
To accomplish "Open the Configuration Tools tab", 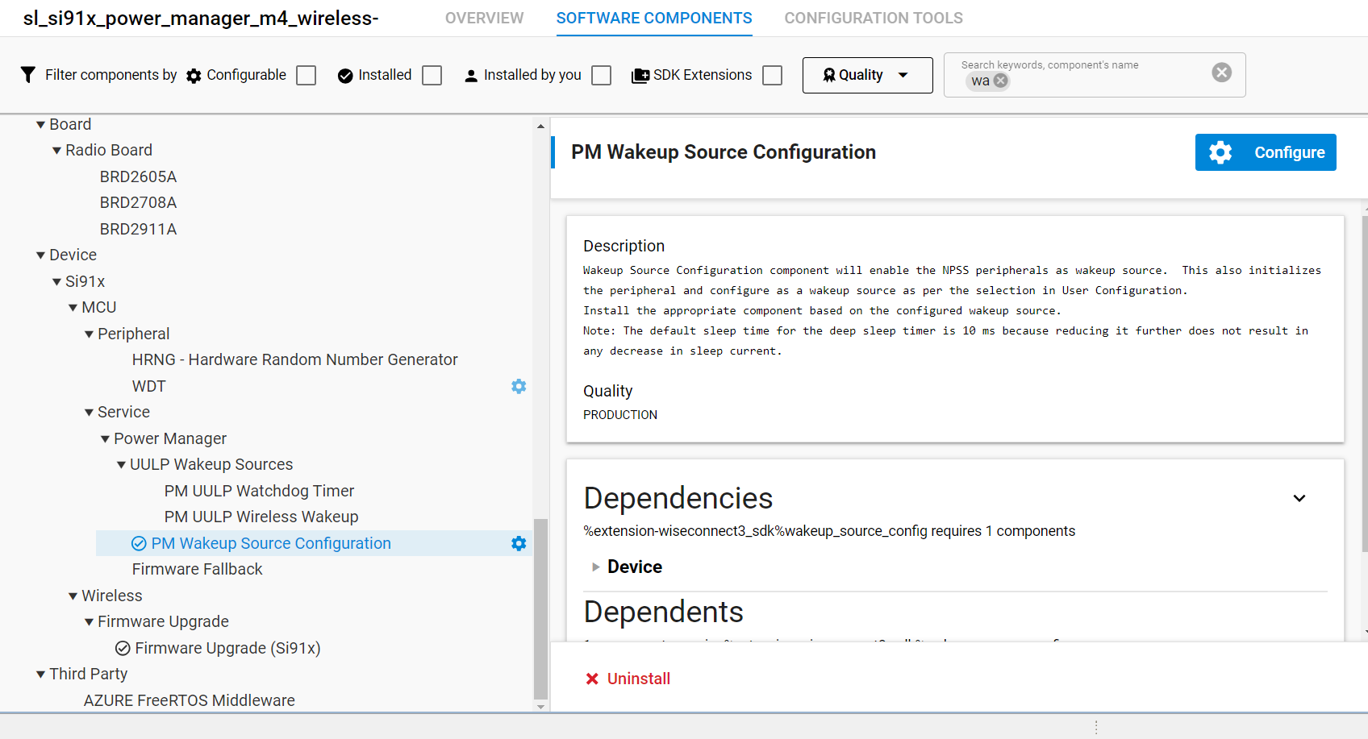I will pos(873,18).
